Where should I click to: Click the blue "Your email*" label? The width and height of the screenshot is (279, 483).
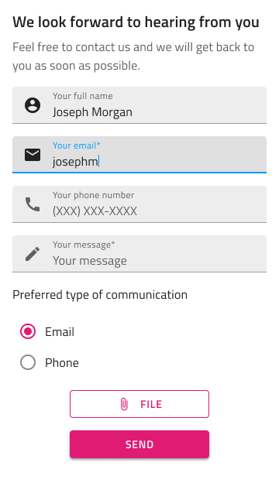[77, 146]
